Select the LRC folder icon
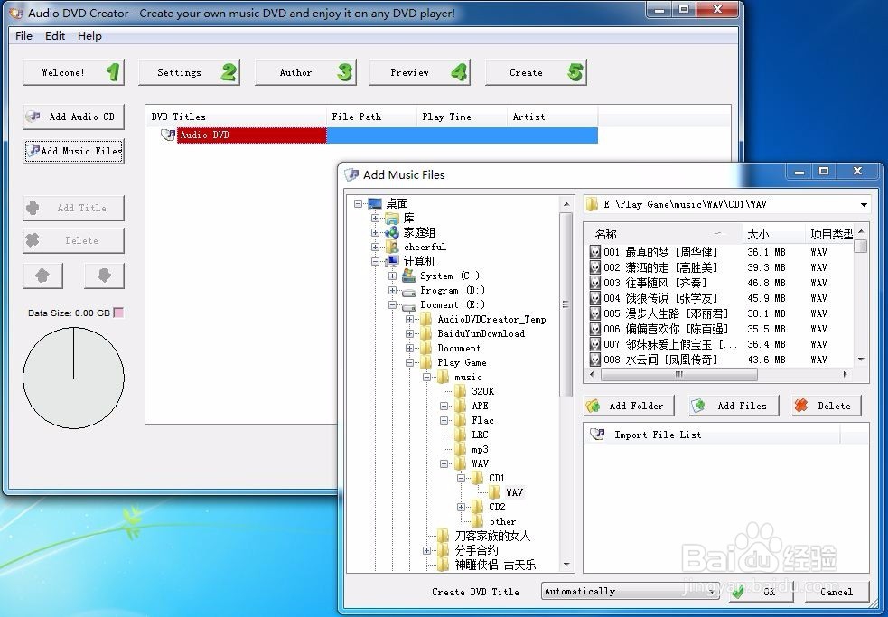 point(461,435)
